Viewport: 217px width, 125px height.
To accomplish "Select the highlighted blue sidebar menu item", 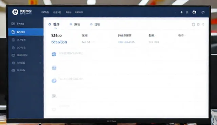I will point(26,32).
